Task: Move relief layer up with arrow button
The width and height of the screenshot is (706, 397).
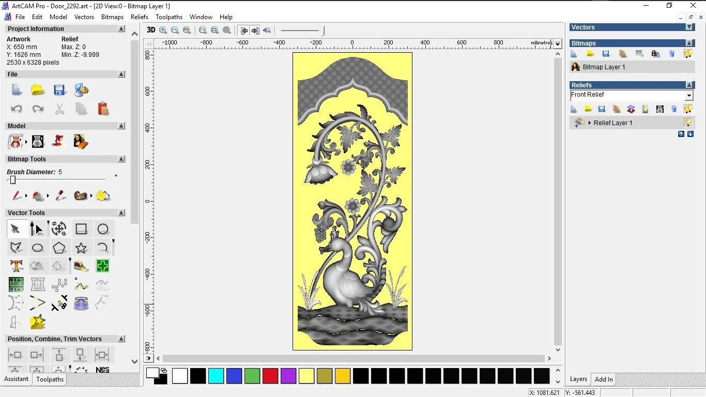Action: [x=681, y=134]
